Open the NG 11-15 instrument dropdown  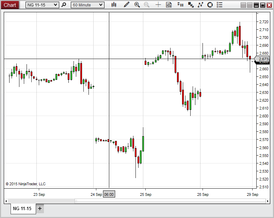(x=42, y=5)
